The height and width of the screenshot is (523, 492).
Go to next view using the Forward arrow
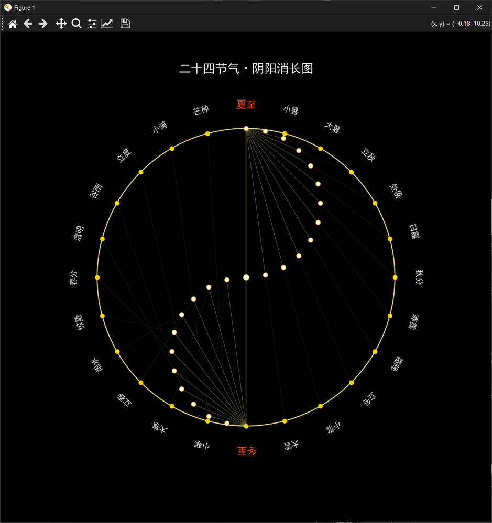[x=42, y=24]
